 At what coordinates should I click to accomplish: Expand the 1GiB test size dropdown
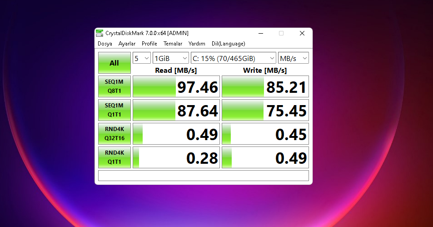point(171,58)
